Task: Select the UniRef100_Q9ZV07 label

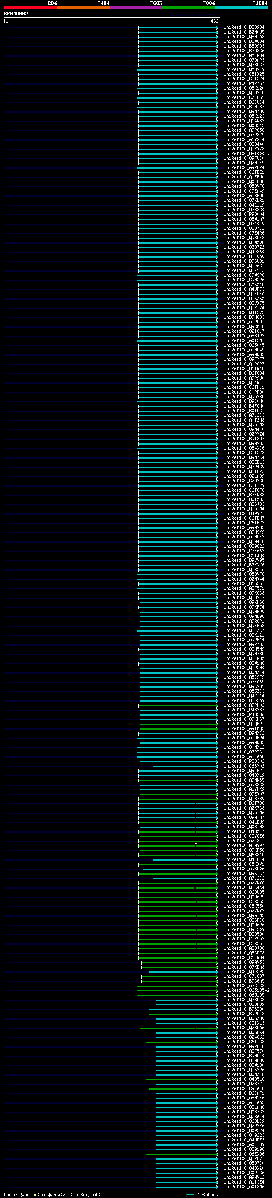Action: pos(244,794)
